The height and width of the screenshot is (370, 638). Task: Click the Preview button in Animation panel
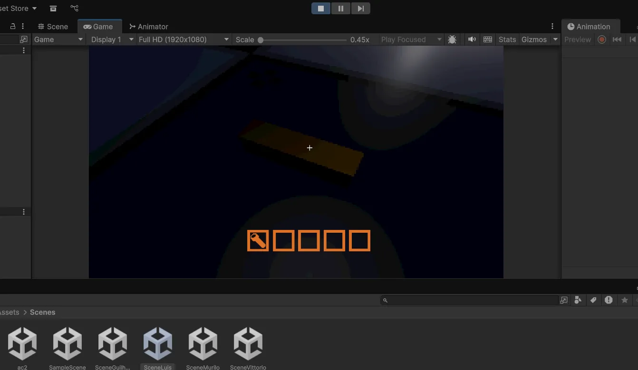coord(578,39)
